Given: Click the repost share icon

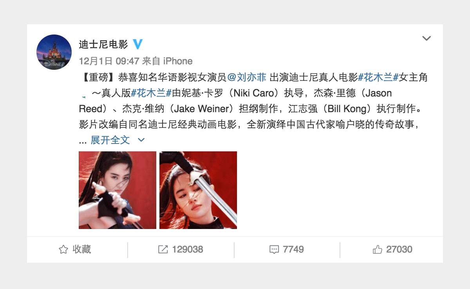Looking at the screenshot, I should [x=163, y=249].
